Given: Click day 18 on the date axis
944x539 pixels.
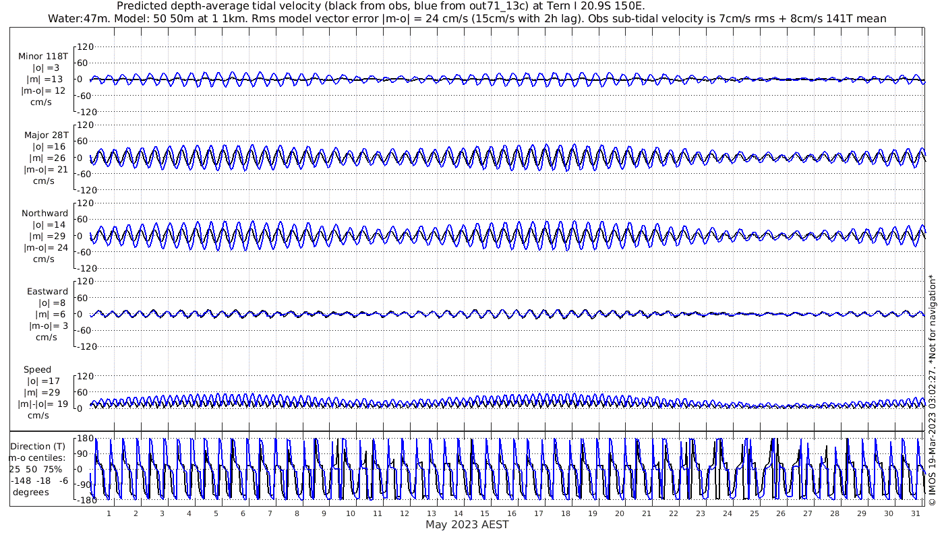Looking at the screenshot, I should [565, 513].
